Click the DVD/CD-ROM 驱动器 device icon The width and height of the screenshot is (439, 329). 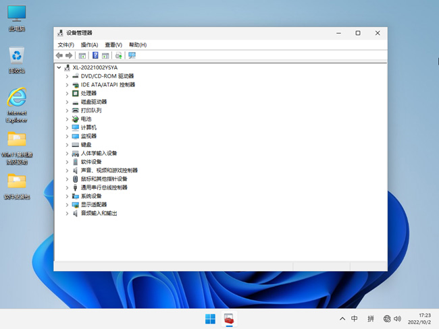click(x=76, y=76)
